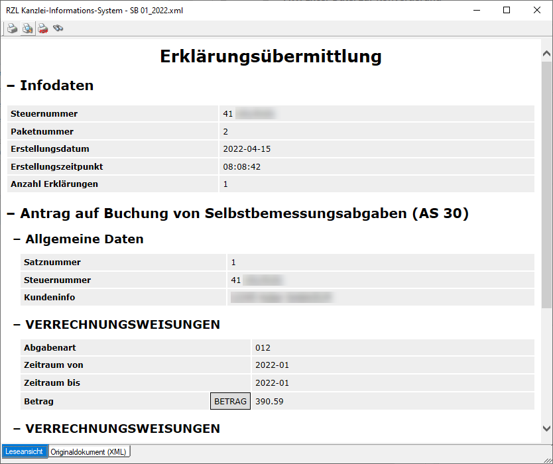Click the vertical scrollbar thumb

546,179
